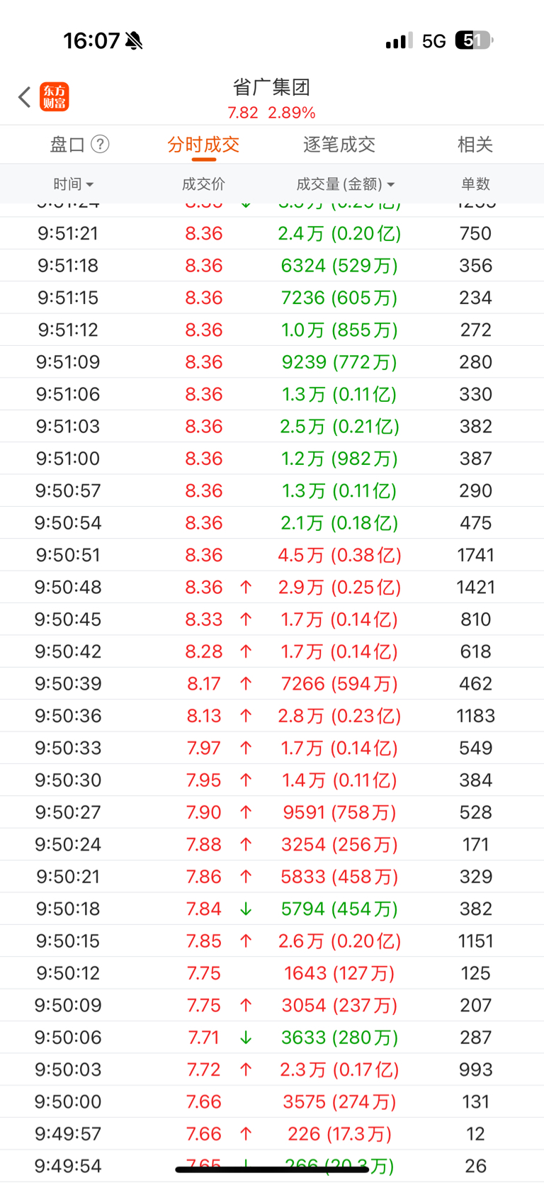Sort by 时间 column dropdown
The width and height of the screenshot is (544, 1183).
tap(73, 184)
